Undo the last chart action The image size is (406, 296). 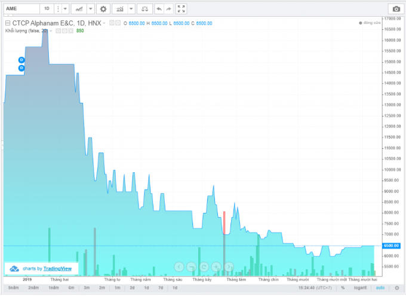(x=158, y=9)
